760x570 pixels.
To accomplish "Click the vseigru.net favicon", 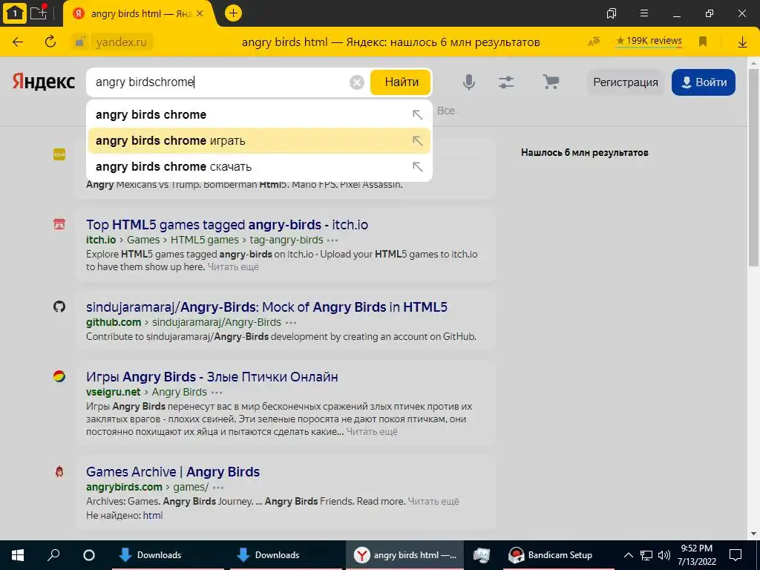I will point(59,376).
